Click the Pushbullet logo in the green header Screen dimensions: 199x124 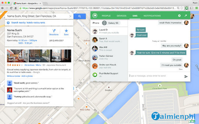coord(95,16)
